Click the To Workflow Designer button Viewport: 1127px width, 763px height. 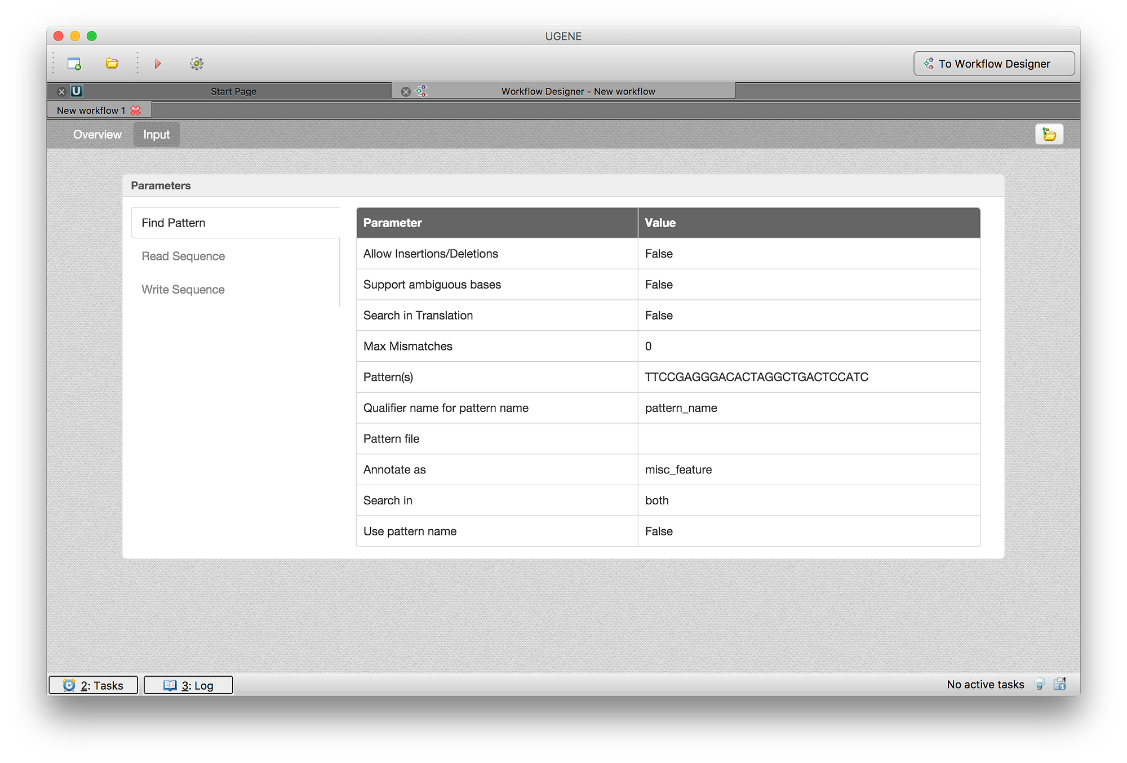994,64
